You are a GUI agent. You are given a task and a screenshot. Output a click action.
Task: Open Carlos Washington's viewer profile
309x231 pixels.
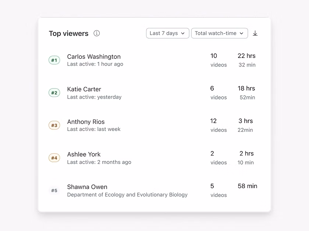(94, 56)
